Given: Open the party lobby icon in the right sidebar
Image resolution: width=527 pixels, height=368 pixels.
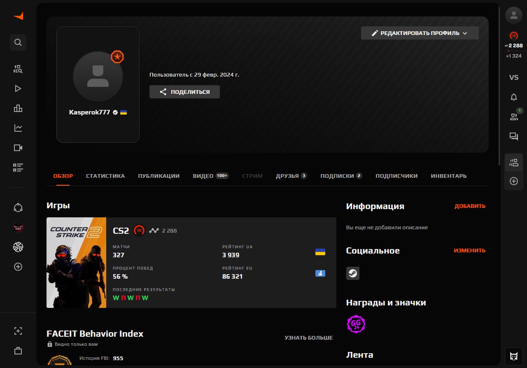Looking at the screenshot, I should click(514, 163).
